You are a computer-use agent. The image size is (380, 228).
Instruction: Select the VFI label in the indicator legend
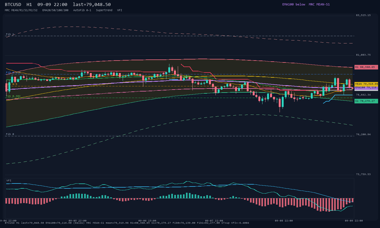click(x=120, y=10)
